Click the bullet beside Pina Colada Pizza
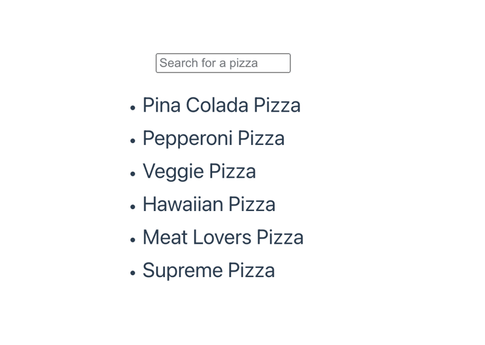485x345 pixels. click(133, 107)
